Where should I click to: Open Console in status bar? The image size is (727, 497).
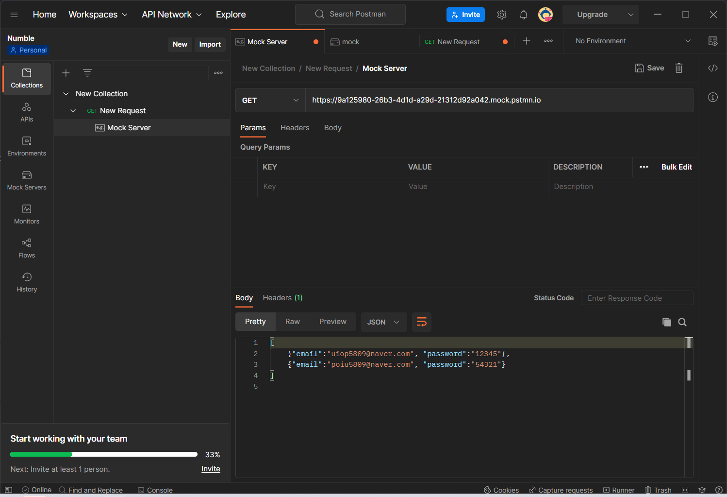click(x=155, y=490)
